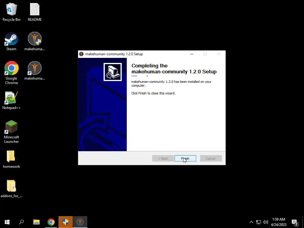Click 'has been installed on your computer' text

click(171, 83)
